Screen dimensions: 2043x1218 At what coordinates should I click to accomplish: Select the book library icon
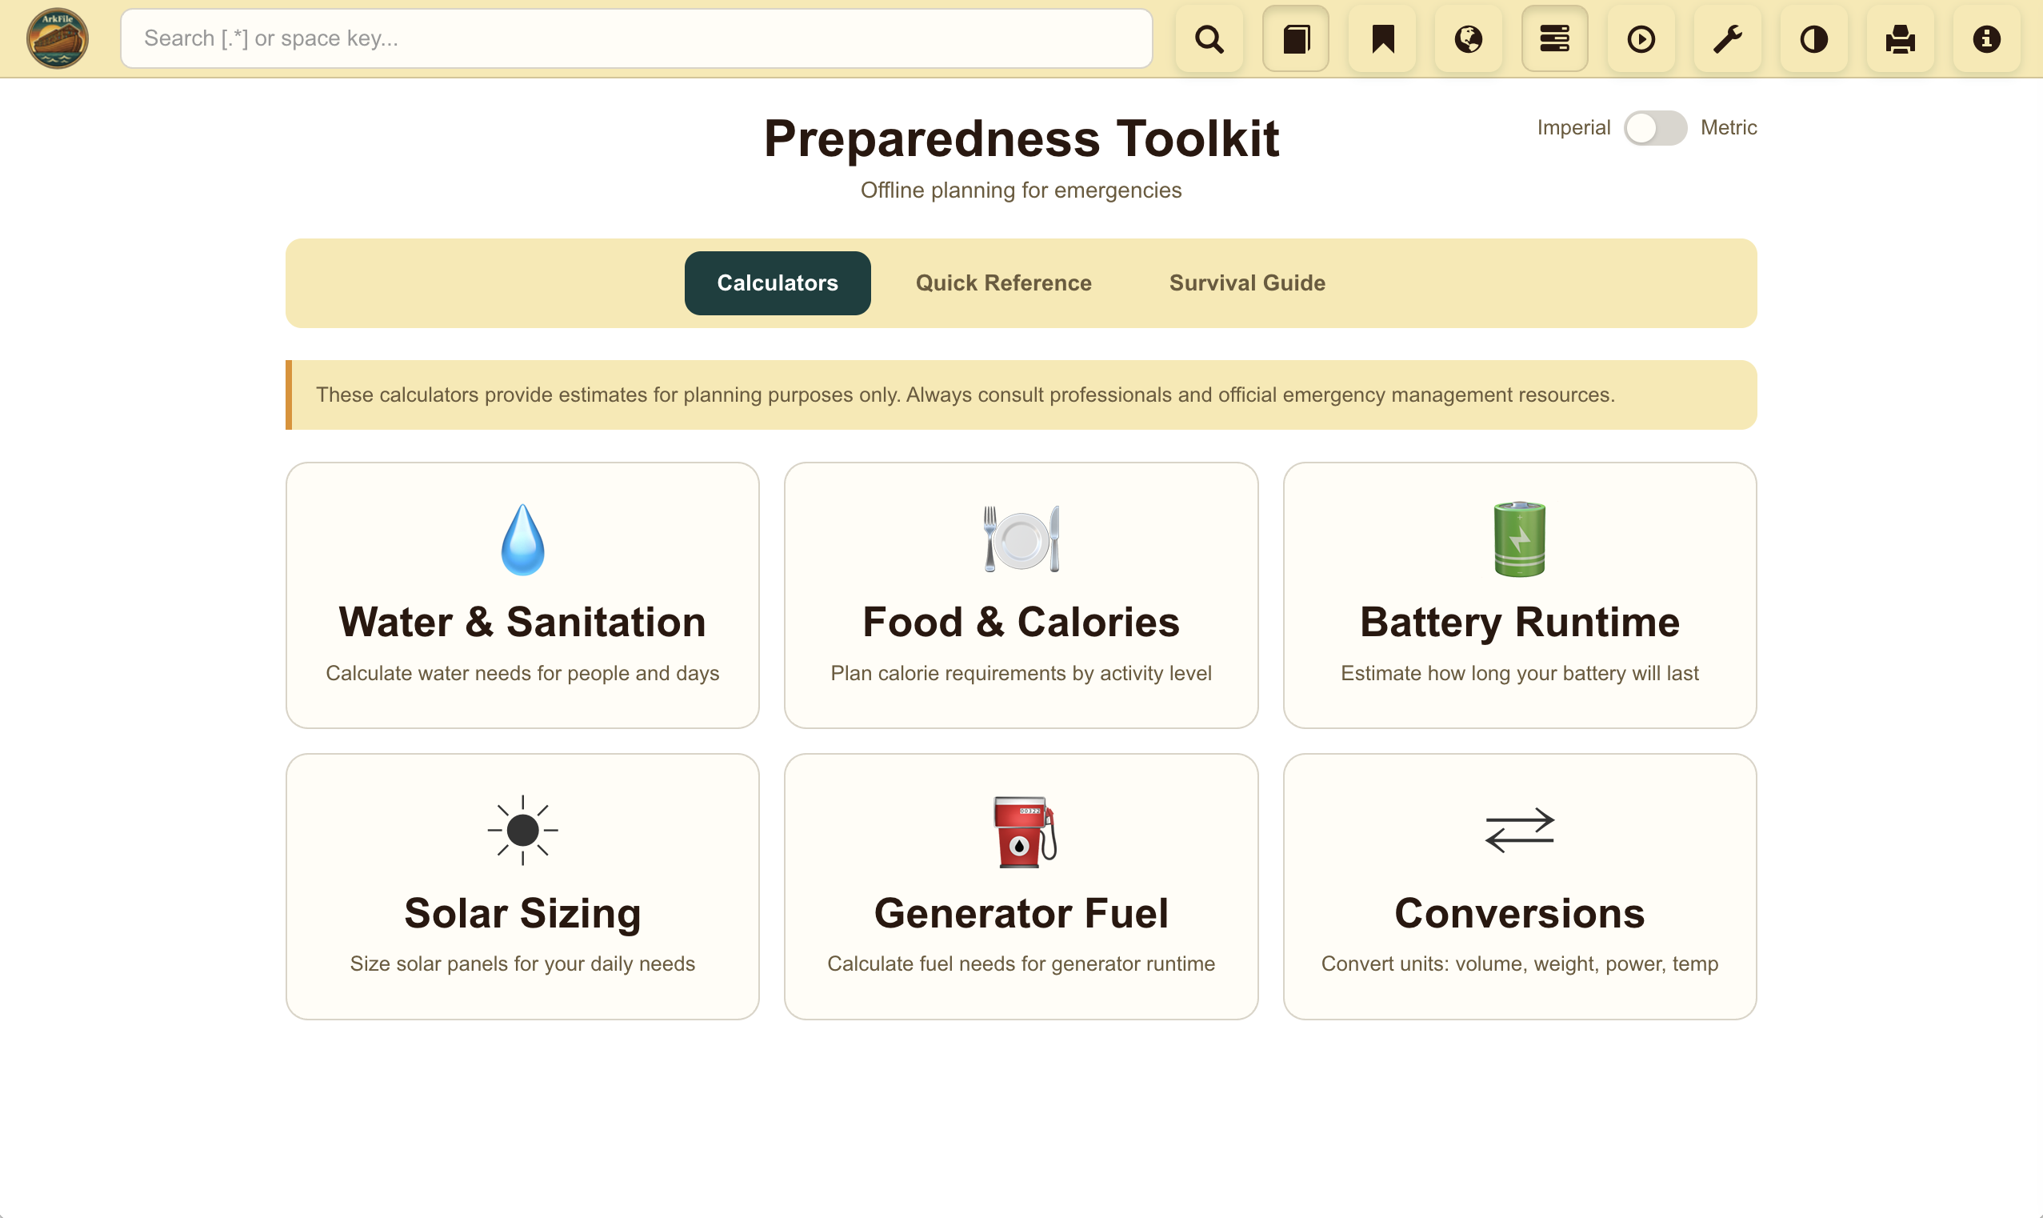1296,38
